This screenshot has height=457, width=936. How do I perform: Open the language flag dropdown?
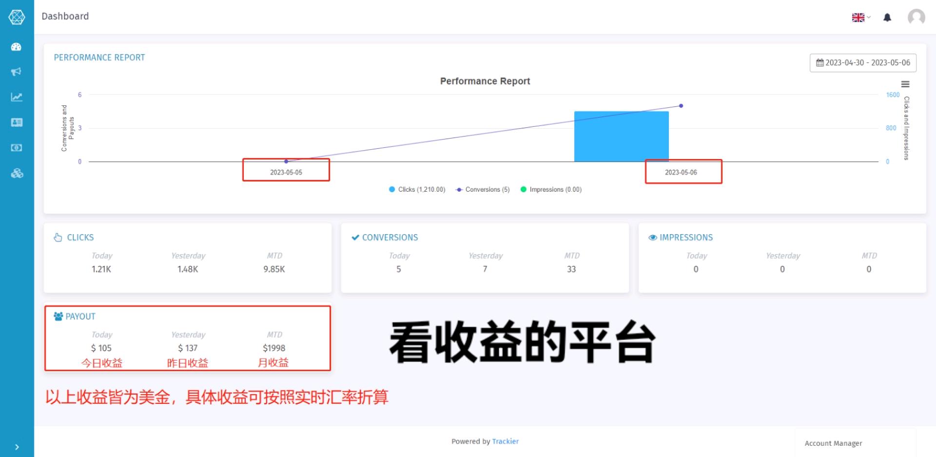point(861,18)
